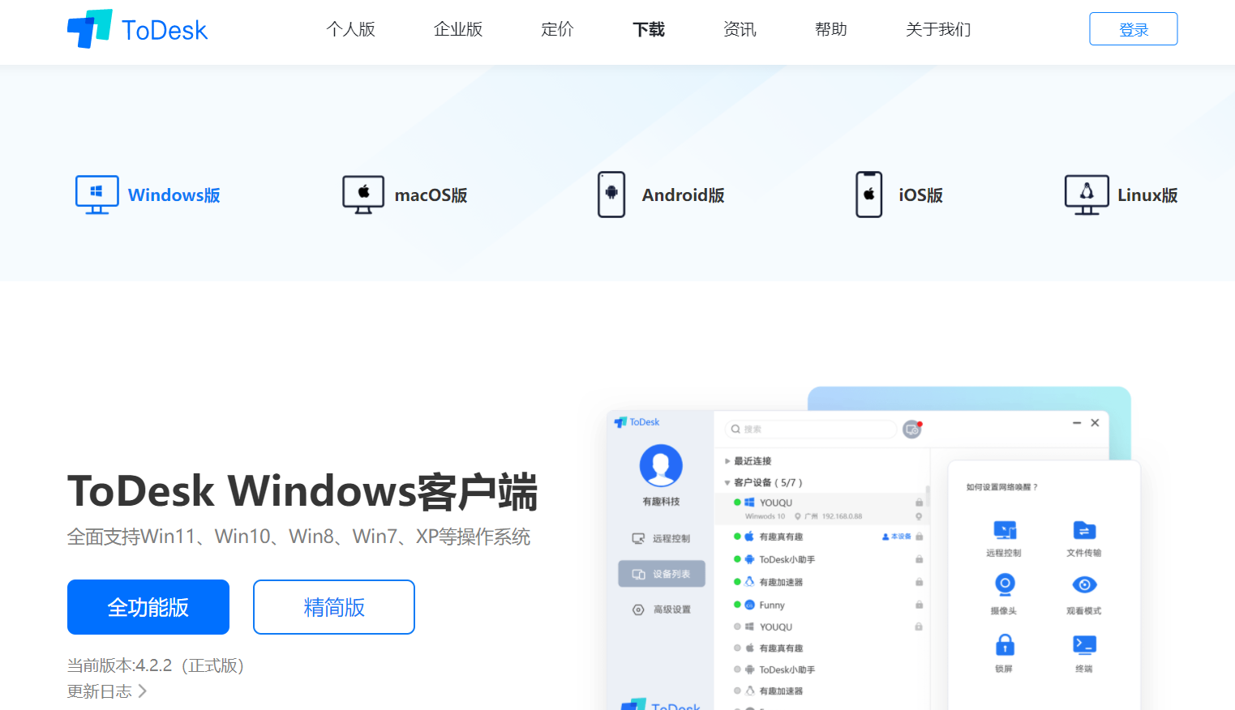Download the 精简版 client

(334, 607)
